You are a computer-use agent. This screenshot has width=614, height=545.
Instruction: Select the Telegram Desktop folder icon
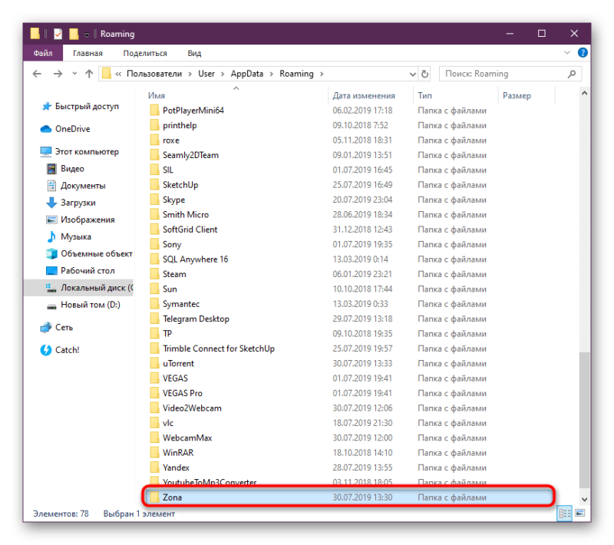155,319
